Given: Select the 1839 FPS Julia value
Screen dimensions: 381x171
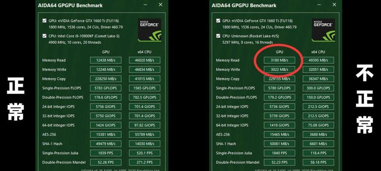Looking at the screenshot, I should [106, 153].
